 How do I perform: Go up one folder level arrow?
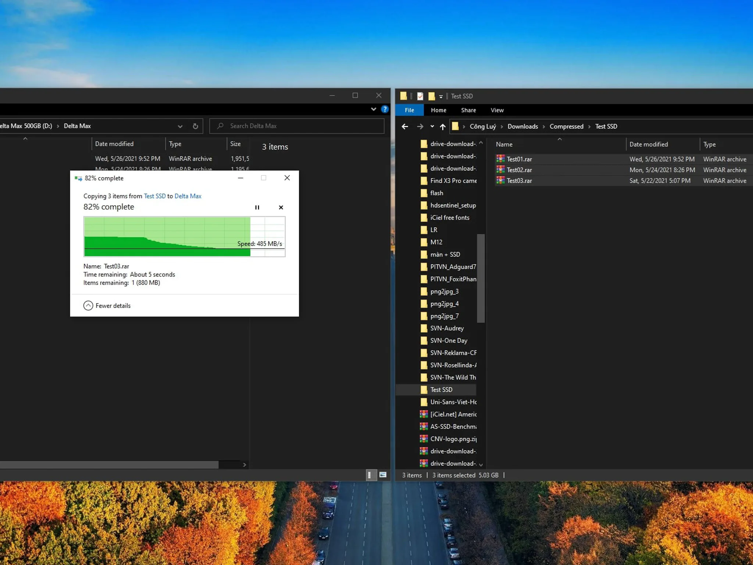click(x=443, y=127)
